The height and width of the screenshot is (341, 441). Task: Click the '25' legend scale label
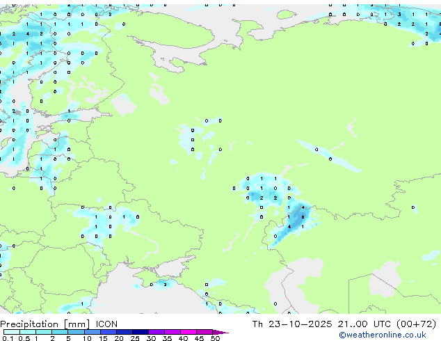pyautogui.click(x=135, y=338)
